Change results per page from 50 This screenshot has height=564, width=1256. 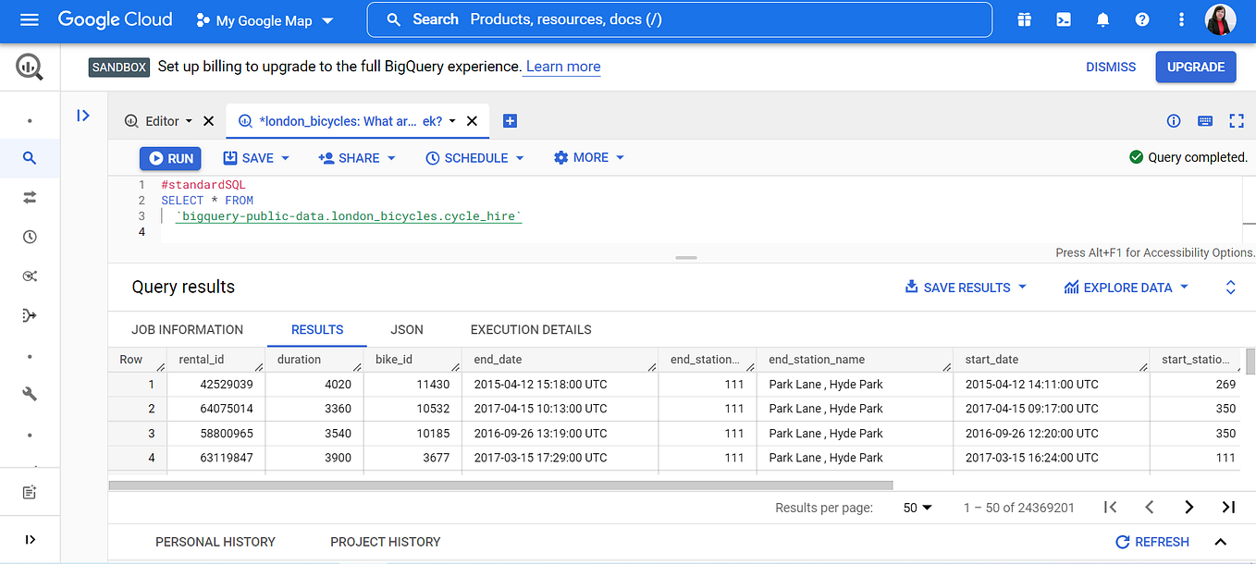(916, 507)
